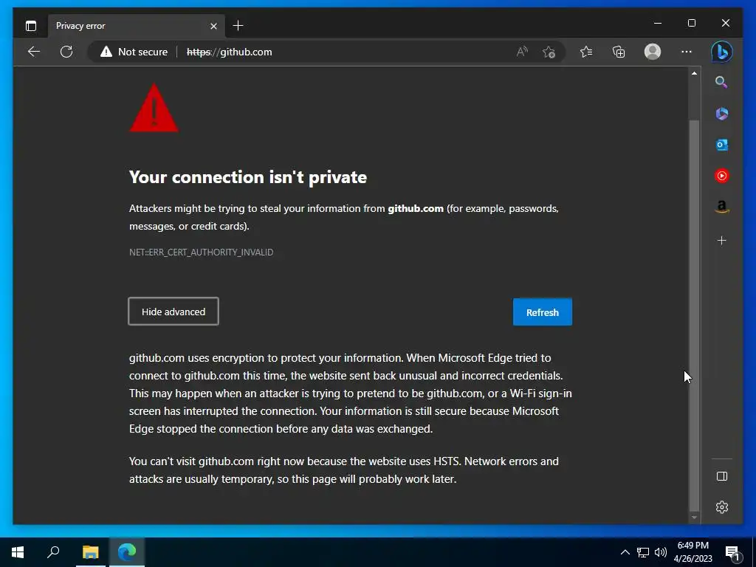Image resolution: width=756 pixels, height=567 pixels.
Task: Click bold github.com in the warning text
Action: click(416, 209)
